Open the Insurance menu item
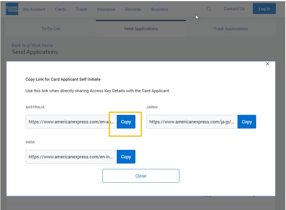The image size is (286, 210). pos(106,9)
